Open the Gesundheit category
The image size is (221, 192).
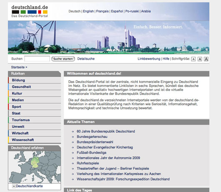(x=35, y=87)
